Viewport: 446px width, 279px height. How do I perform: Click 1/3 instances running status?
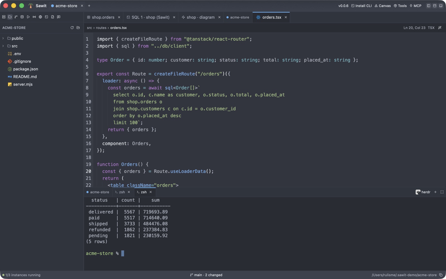click(x=21, y=275)
